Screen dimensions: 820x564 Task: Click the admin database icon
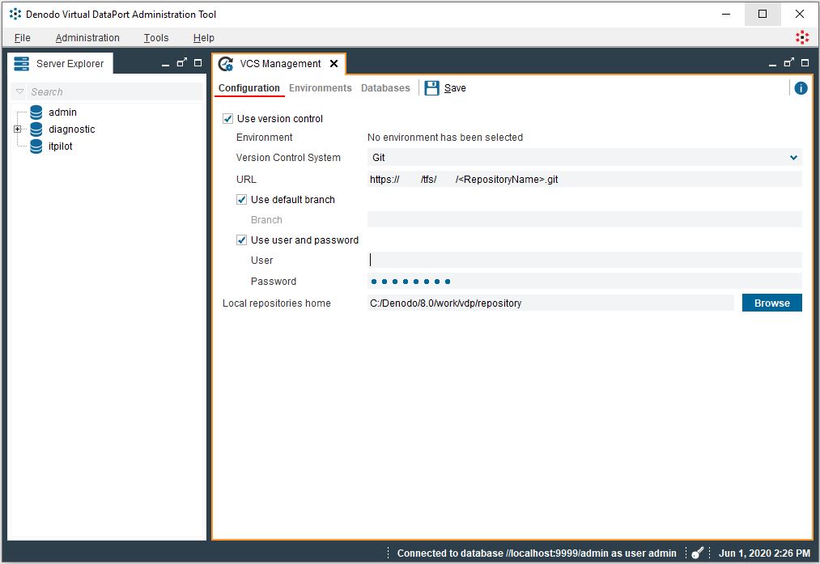click(36, 112)
